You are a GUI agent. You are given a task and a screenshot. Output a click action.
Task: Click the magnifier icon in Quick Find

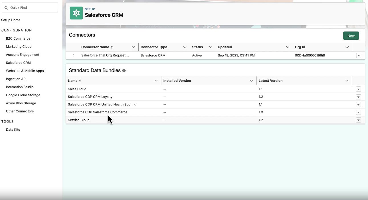tap(6, 8)
